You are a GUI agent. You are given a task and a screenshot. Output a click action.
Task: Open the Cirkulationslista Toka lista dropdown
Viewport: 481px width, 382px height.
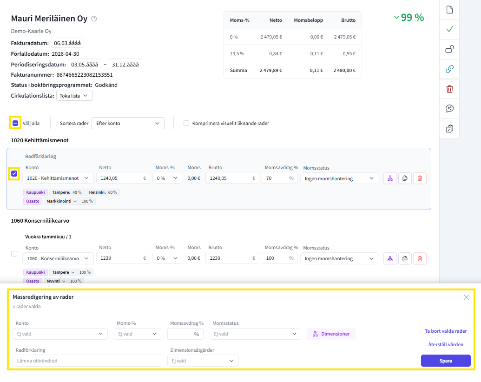pos(74,96)
